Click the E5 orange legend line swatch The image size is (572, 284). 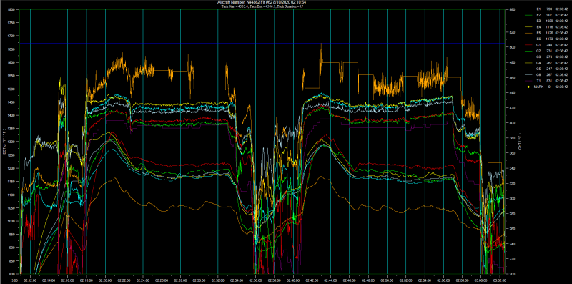coord(529,33)
